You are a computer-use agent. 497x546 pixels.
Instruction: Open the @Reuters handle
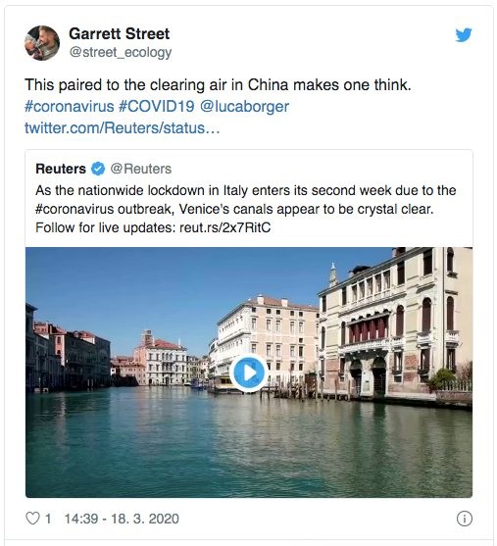tap(141, 169)
